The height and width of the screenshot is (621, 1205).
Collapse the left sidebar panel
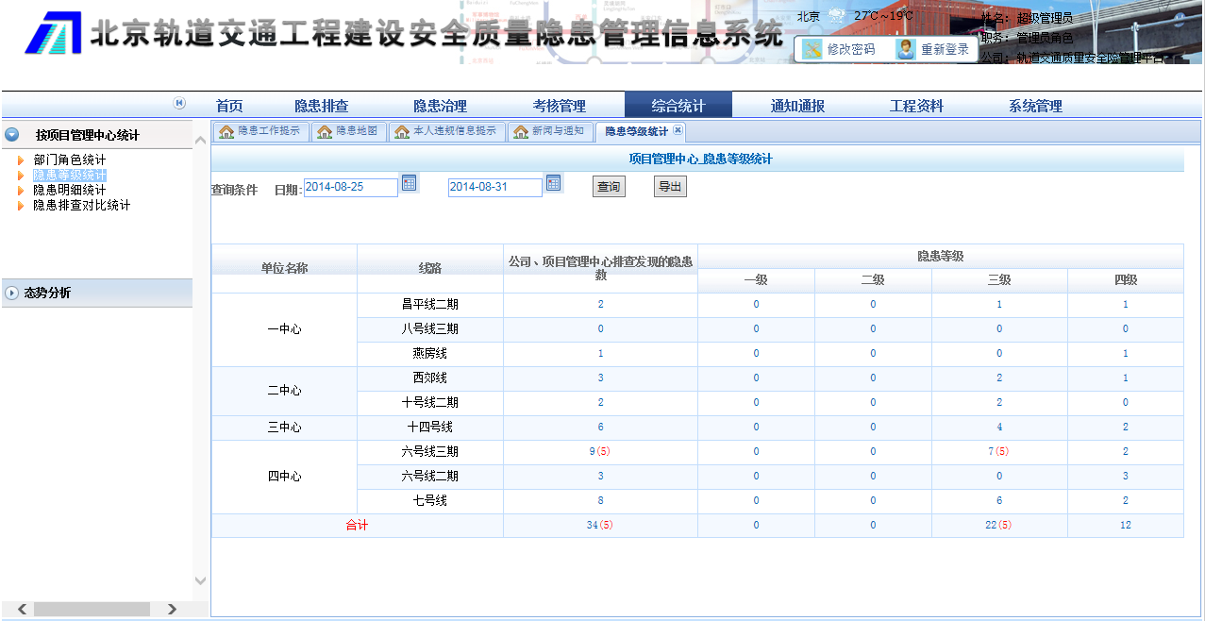179,103
